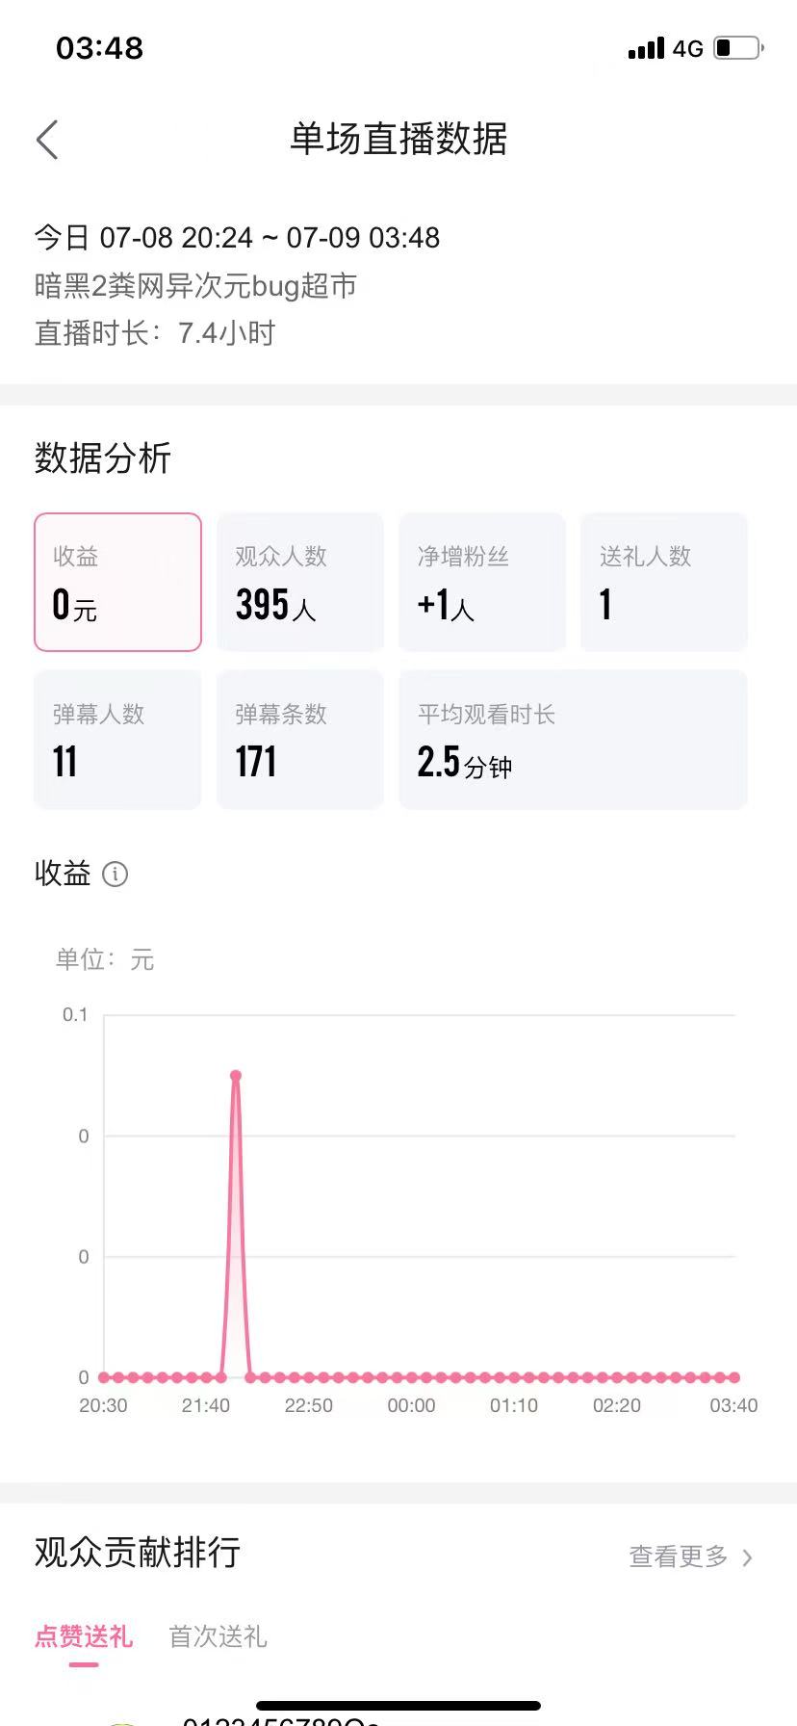Screen dimensions: 797x1726
Task: Switch to the 点赞送礼 tab
Action: [x=84, y=1636]
